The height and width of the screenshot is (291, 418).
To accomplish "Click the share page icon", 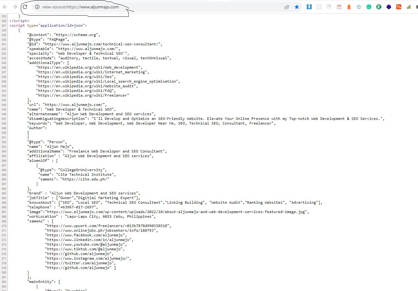I will click(286, 7).
